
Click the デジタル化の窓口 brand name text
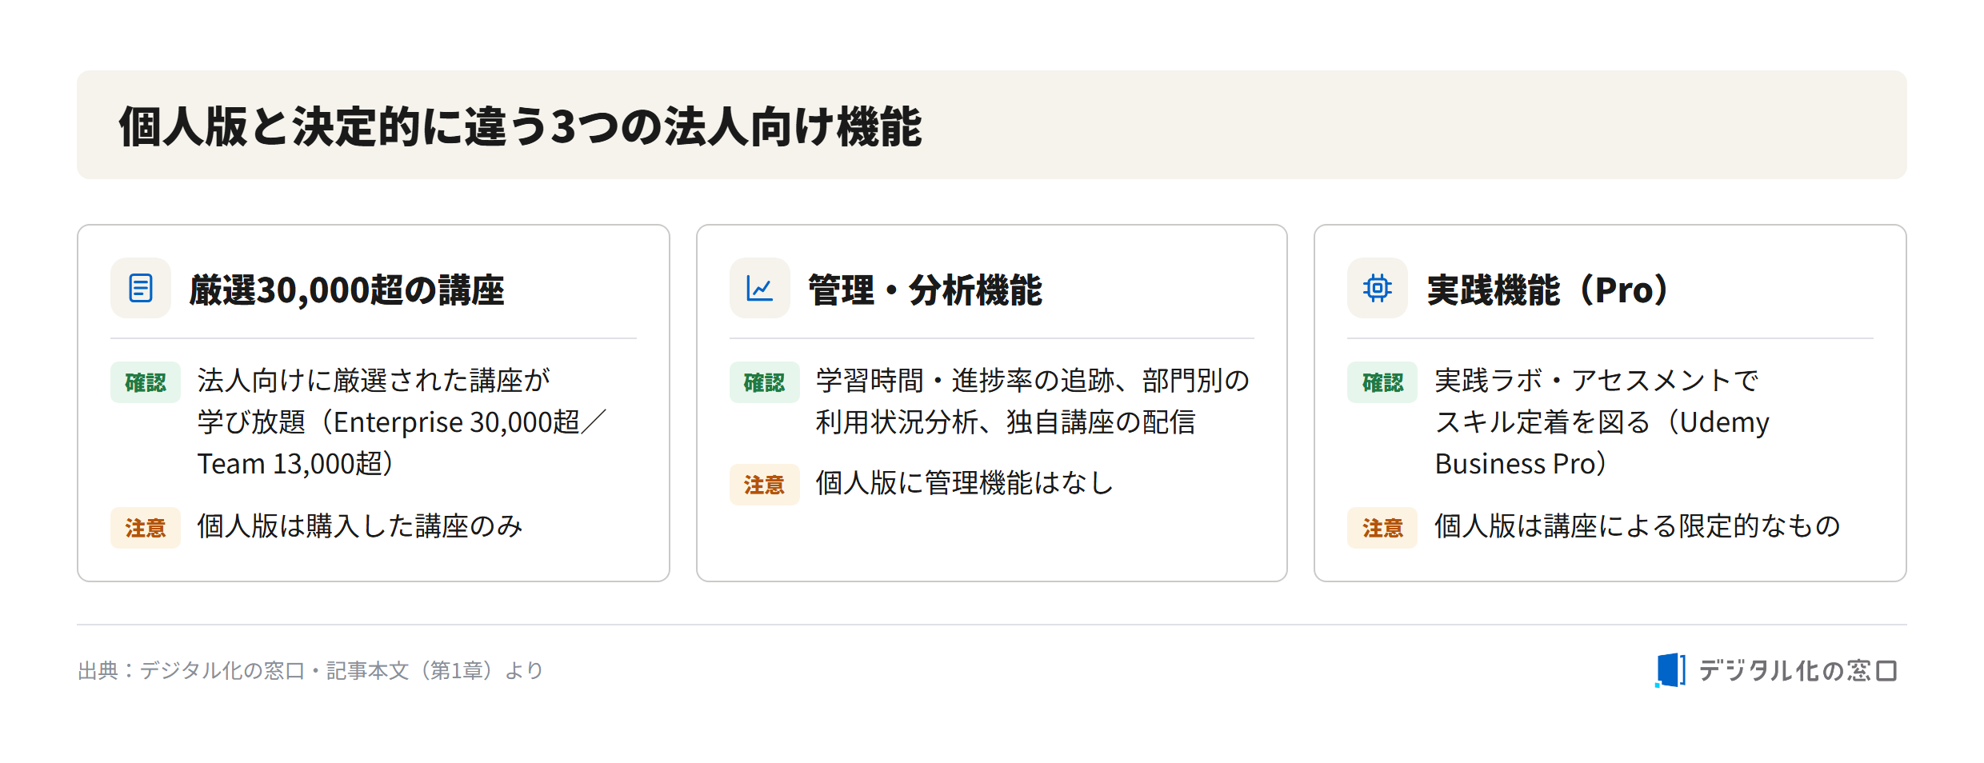(1798, 670)
